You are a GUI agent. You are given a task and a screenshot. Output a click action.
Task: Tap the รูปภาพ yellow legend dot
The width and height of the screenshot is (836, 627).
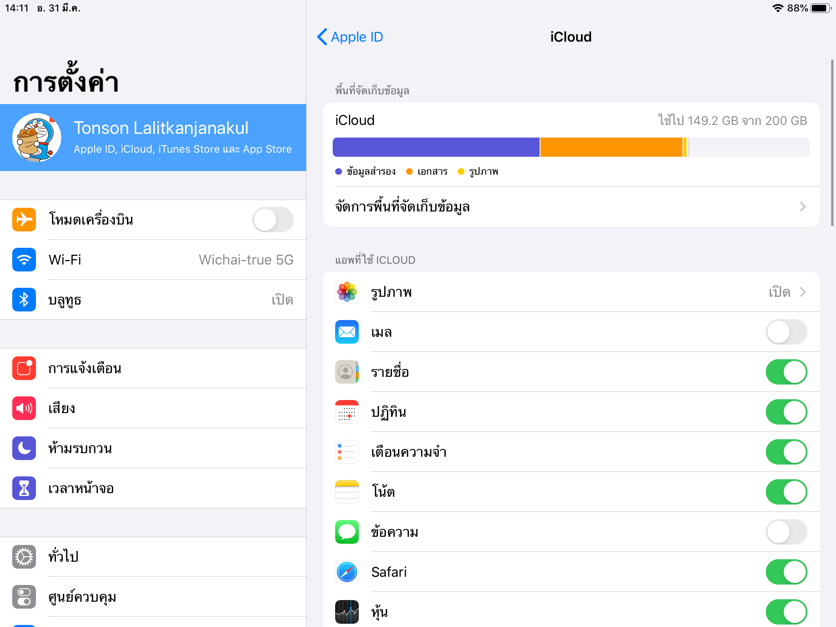click(x=461, y=171)
